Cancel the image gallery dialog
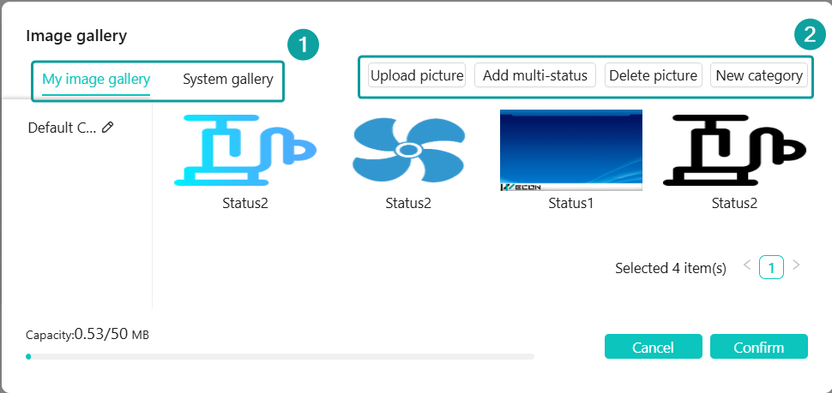Screen dimensions: 832x393 [x=654, y=347]
